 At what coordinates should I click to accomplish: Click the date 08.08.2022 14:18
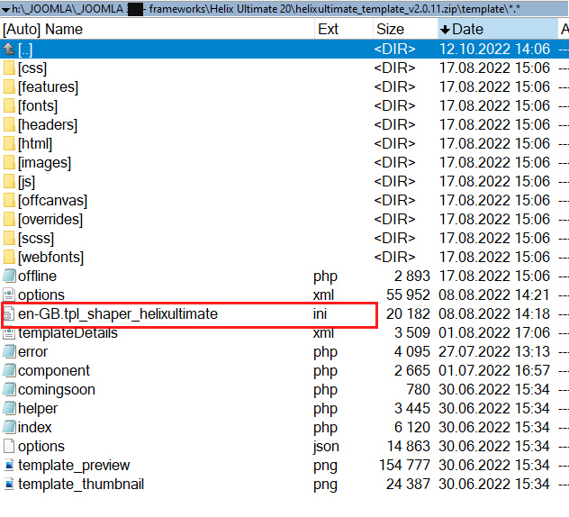494,314
